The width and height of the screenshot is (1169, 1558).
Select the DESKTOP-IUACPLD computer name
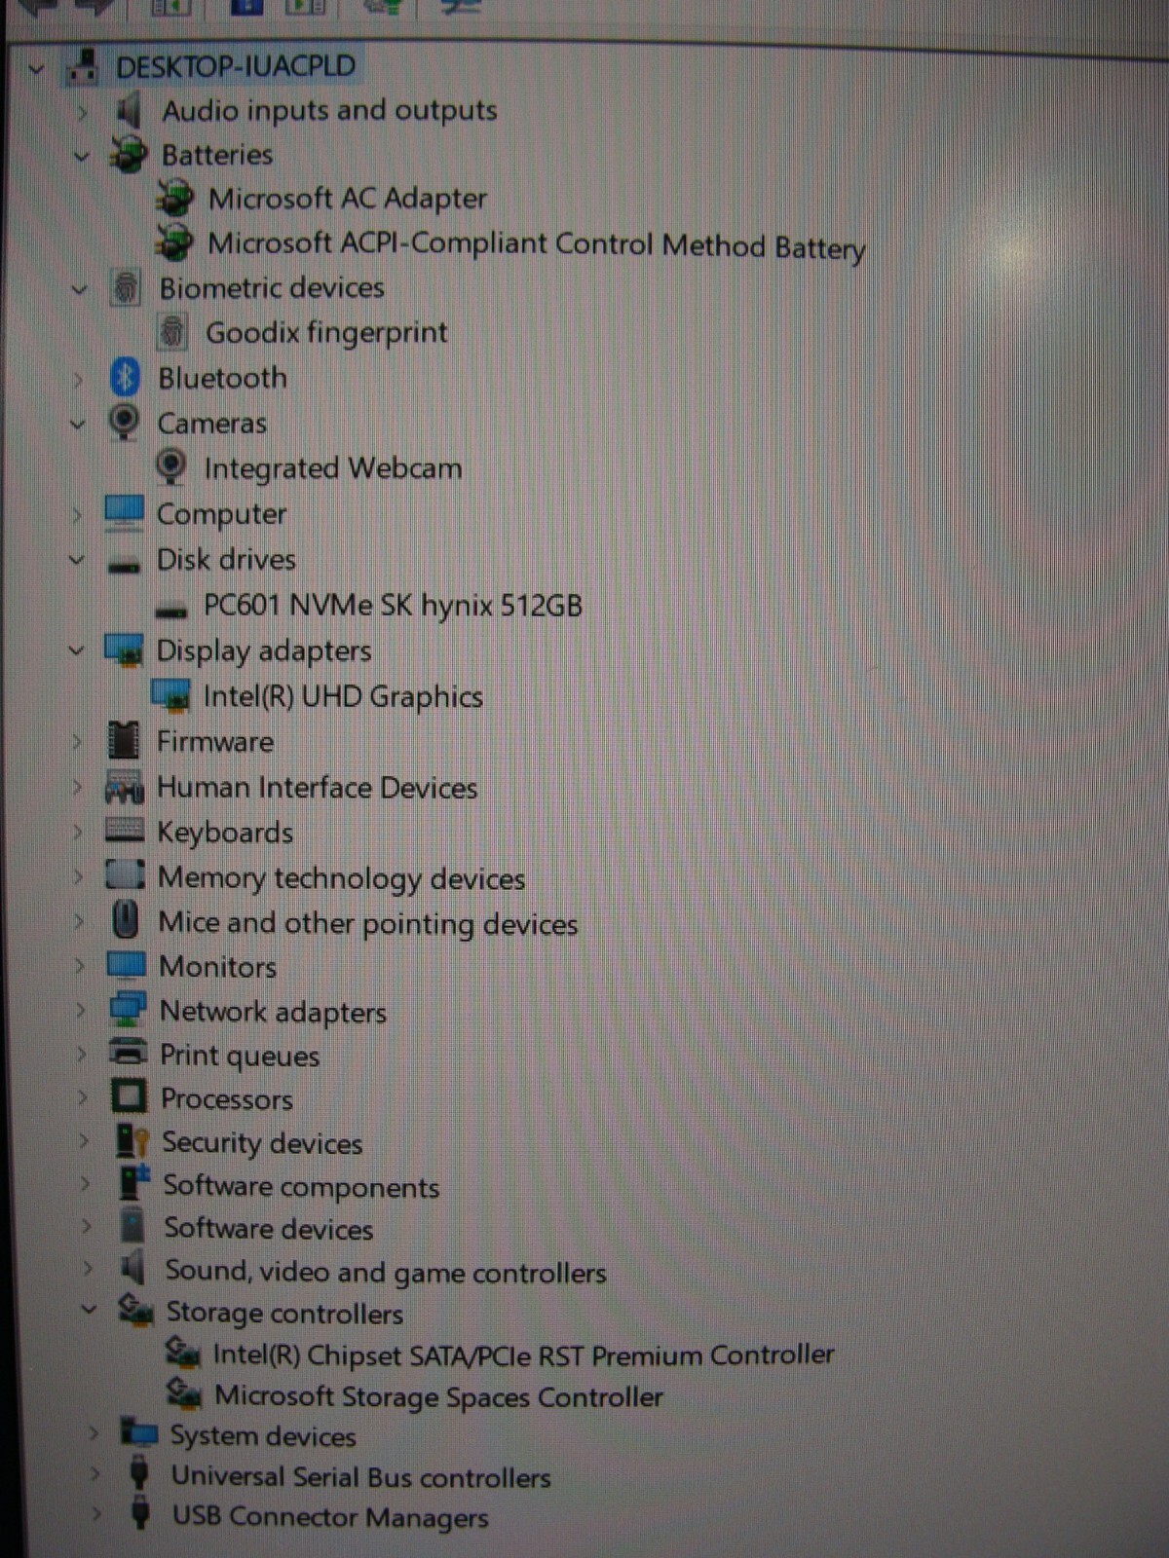236,67
